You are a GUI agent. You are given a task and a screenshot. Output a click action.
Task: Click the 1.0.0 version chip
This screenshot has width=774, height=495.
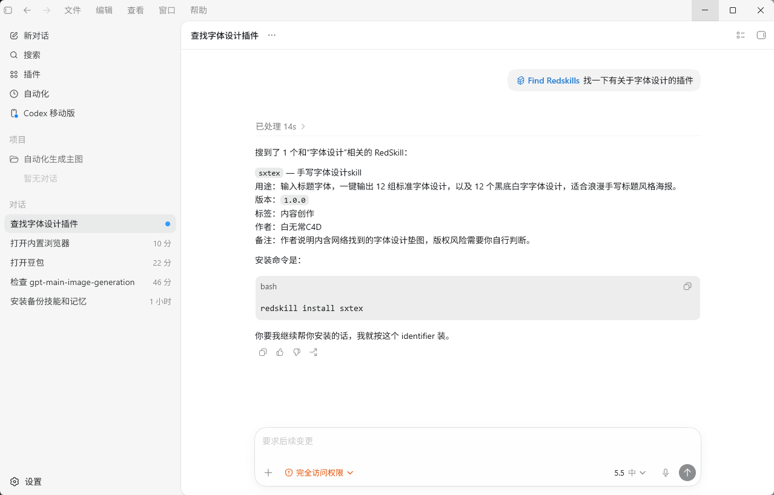point(294,200)
